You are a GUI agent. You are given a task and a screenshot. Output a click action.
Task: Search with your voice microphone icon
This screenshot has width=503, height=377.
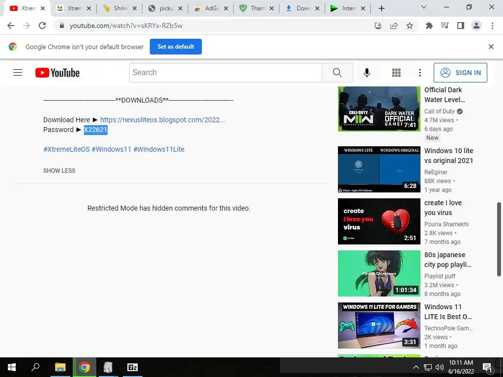[367, 73]
